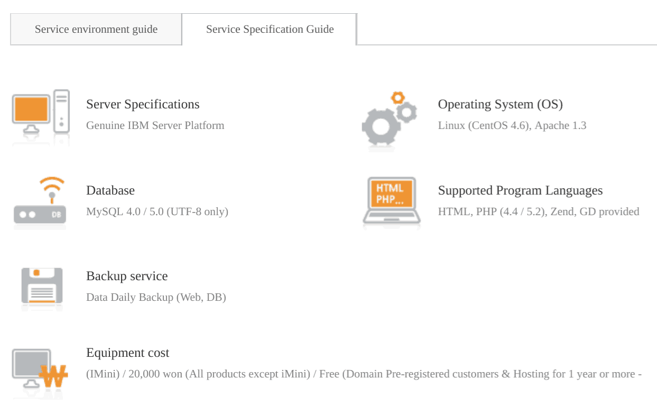The height and width of the screenshot is (406, 657).
Task: Switch to Service environment guide tab
Action: [96, 29]
